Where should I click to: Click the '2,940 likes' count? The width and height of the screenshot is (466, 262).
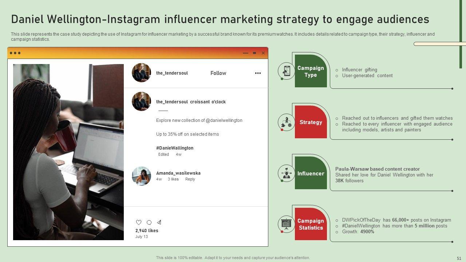[x=147, y=231]
